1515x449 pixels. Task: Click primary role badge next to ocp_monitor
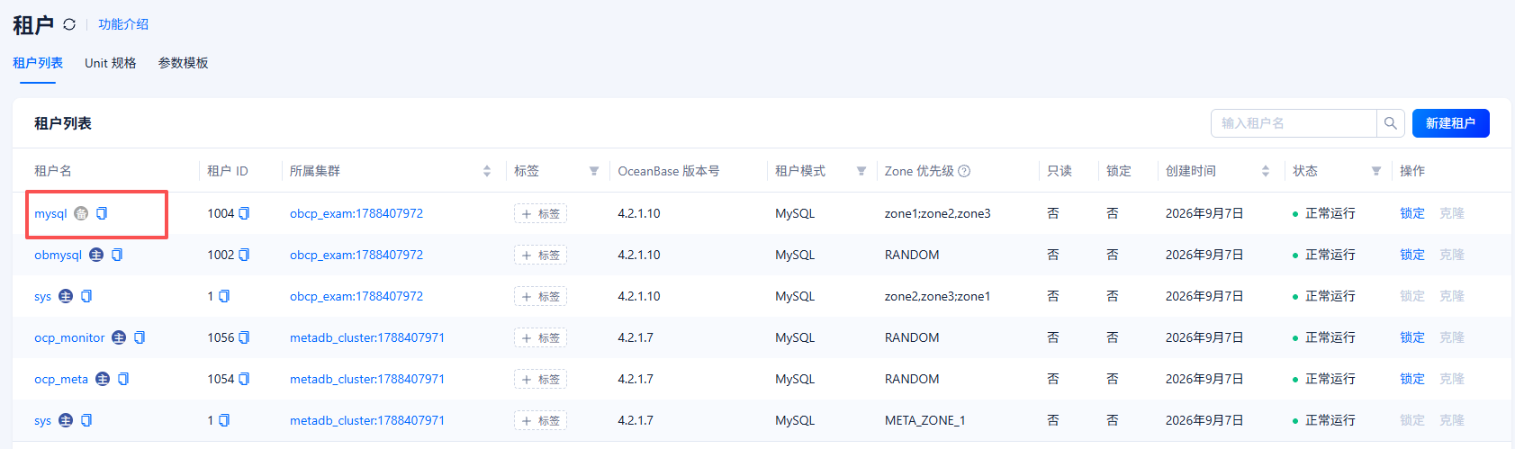click(119, 337)
